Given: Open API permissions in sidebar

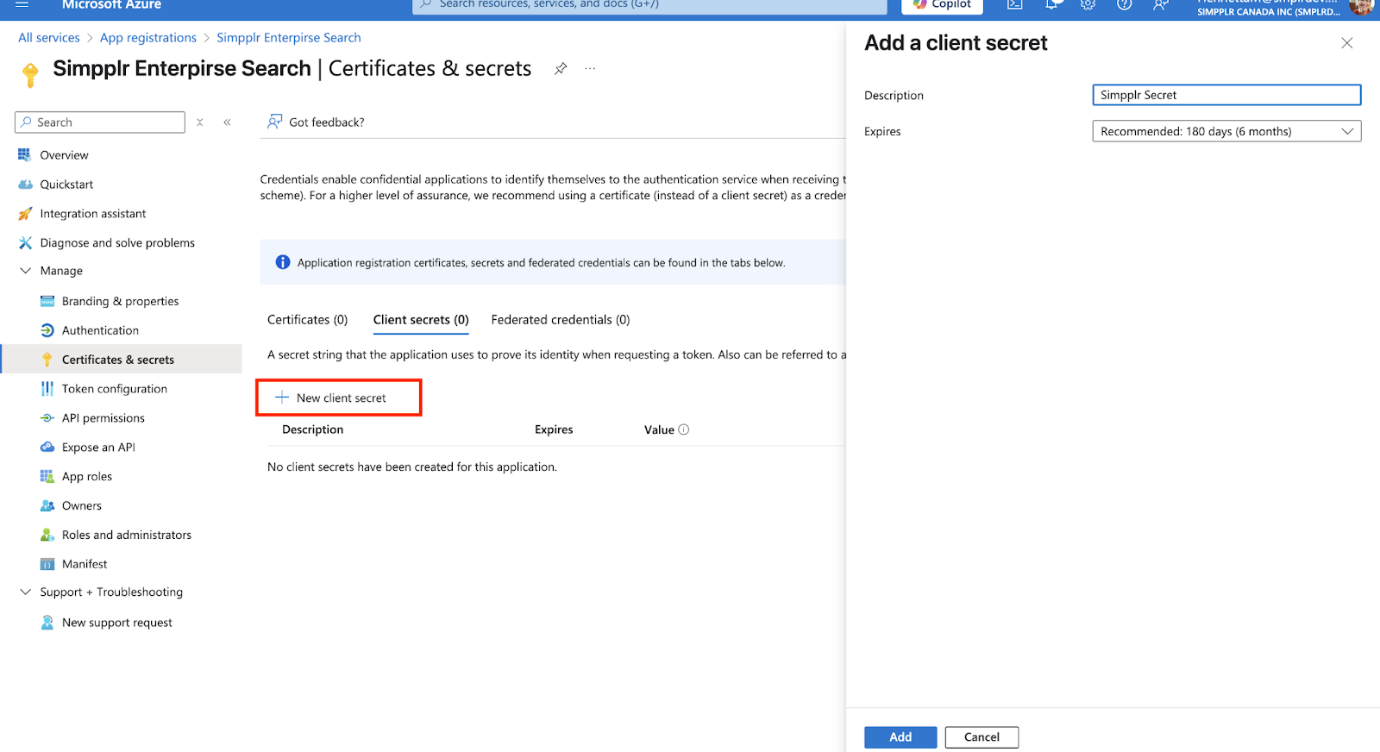Looking at the screenshot, I should (103, 418).
